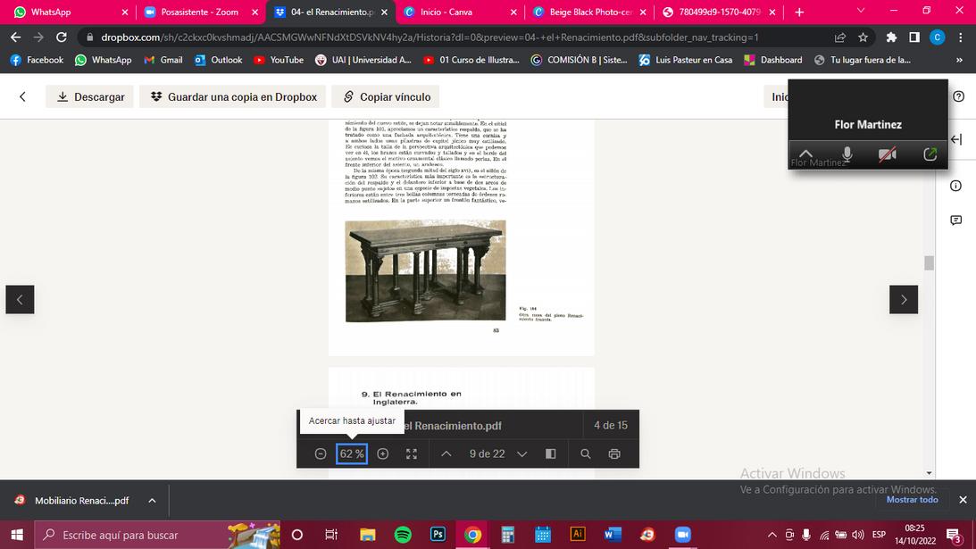Image resolution: width=976 pixels, height=549 pixels.
Task: Go to previous page using up chevron
Action: (446, 453)
